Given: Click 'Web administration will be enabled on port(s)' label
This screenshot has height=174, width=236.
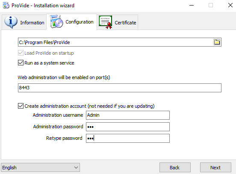Looking at the screenshot, I should [64, 77].
